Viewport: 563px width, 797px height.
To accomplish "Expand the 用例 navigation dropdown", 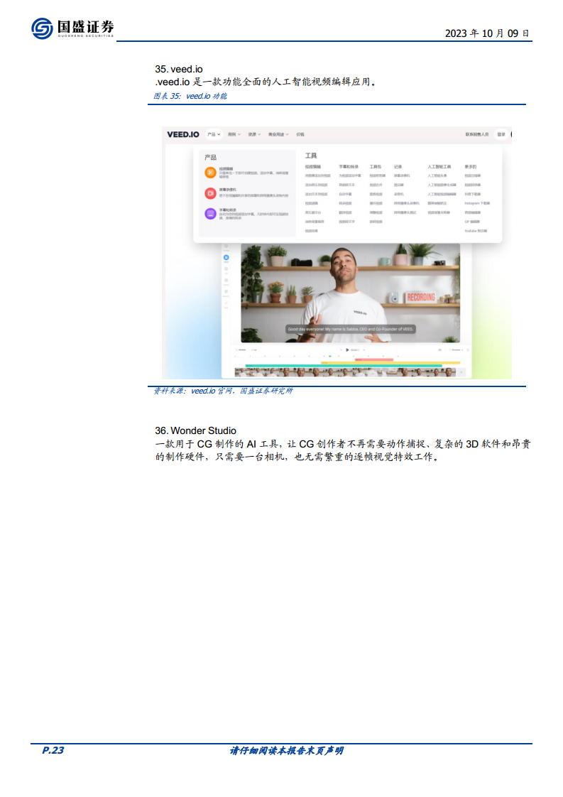I will pos(234,135).
